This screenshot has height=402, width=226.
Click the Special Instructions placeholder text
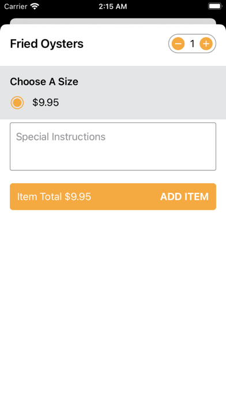click(61, 137)
